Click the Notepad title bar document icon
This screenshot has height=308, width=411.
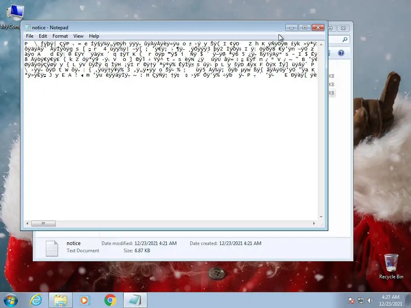coord(28,28)
